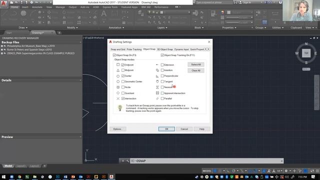This screenshot has width=320, height=180.
Task: Select the Text tool in Annotation panel
Action: (x=103, y=14)
